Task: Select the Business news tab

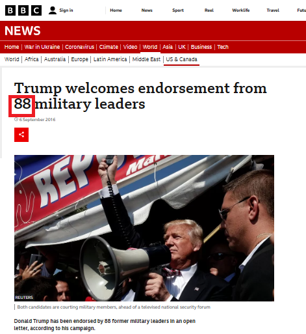Action: click(x=201, y=47)
